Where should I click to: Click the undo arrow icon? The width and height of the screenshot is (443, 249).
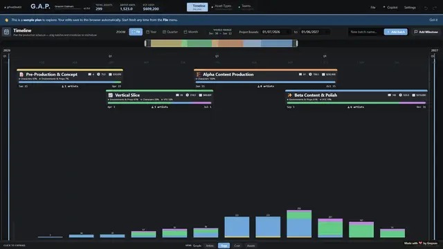pos(426,8)
